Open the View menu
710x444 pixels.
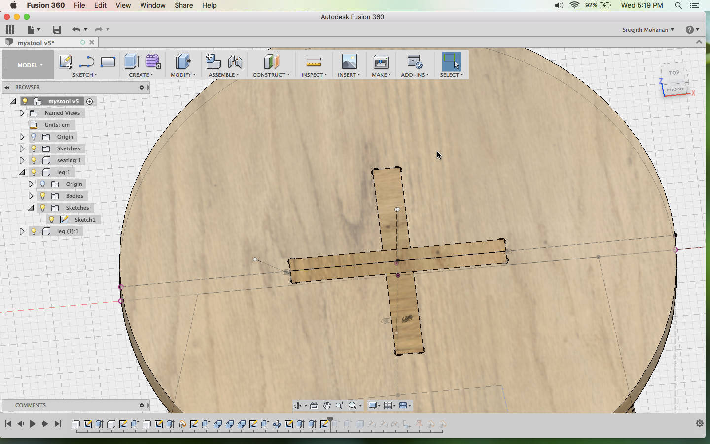coord(123,5)
